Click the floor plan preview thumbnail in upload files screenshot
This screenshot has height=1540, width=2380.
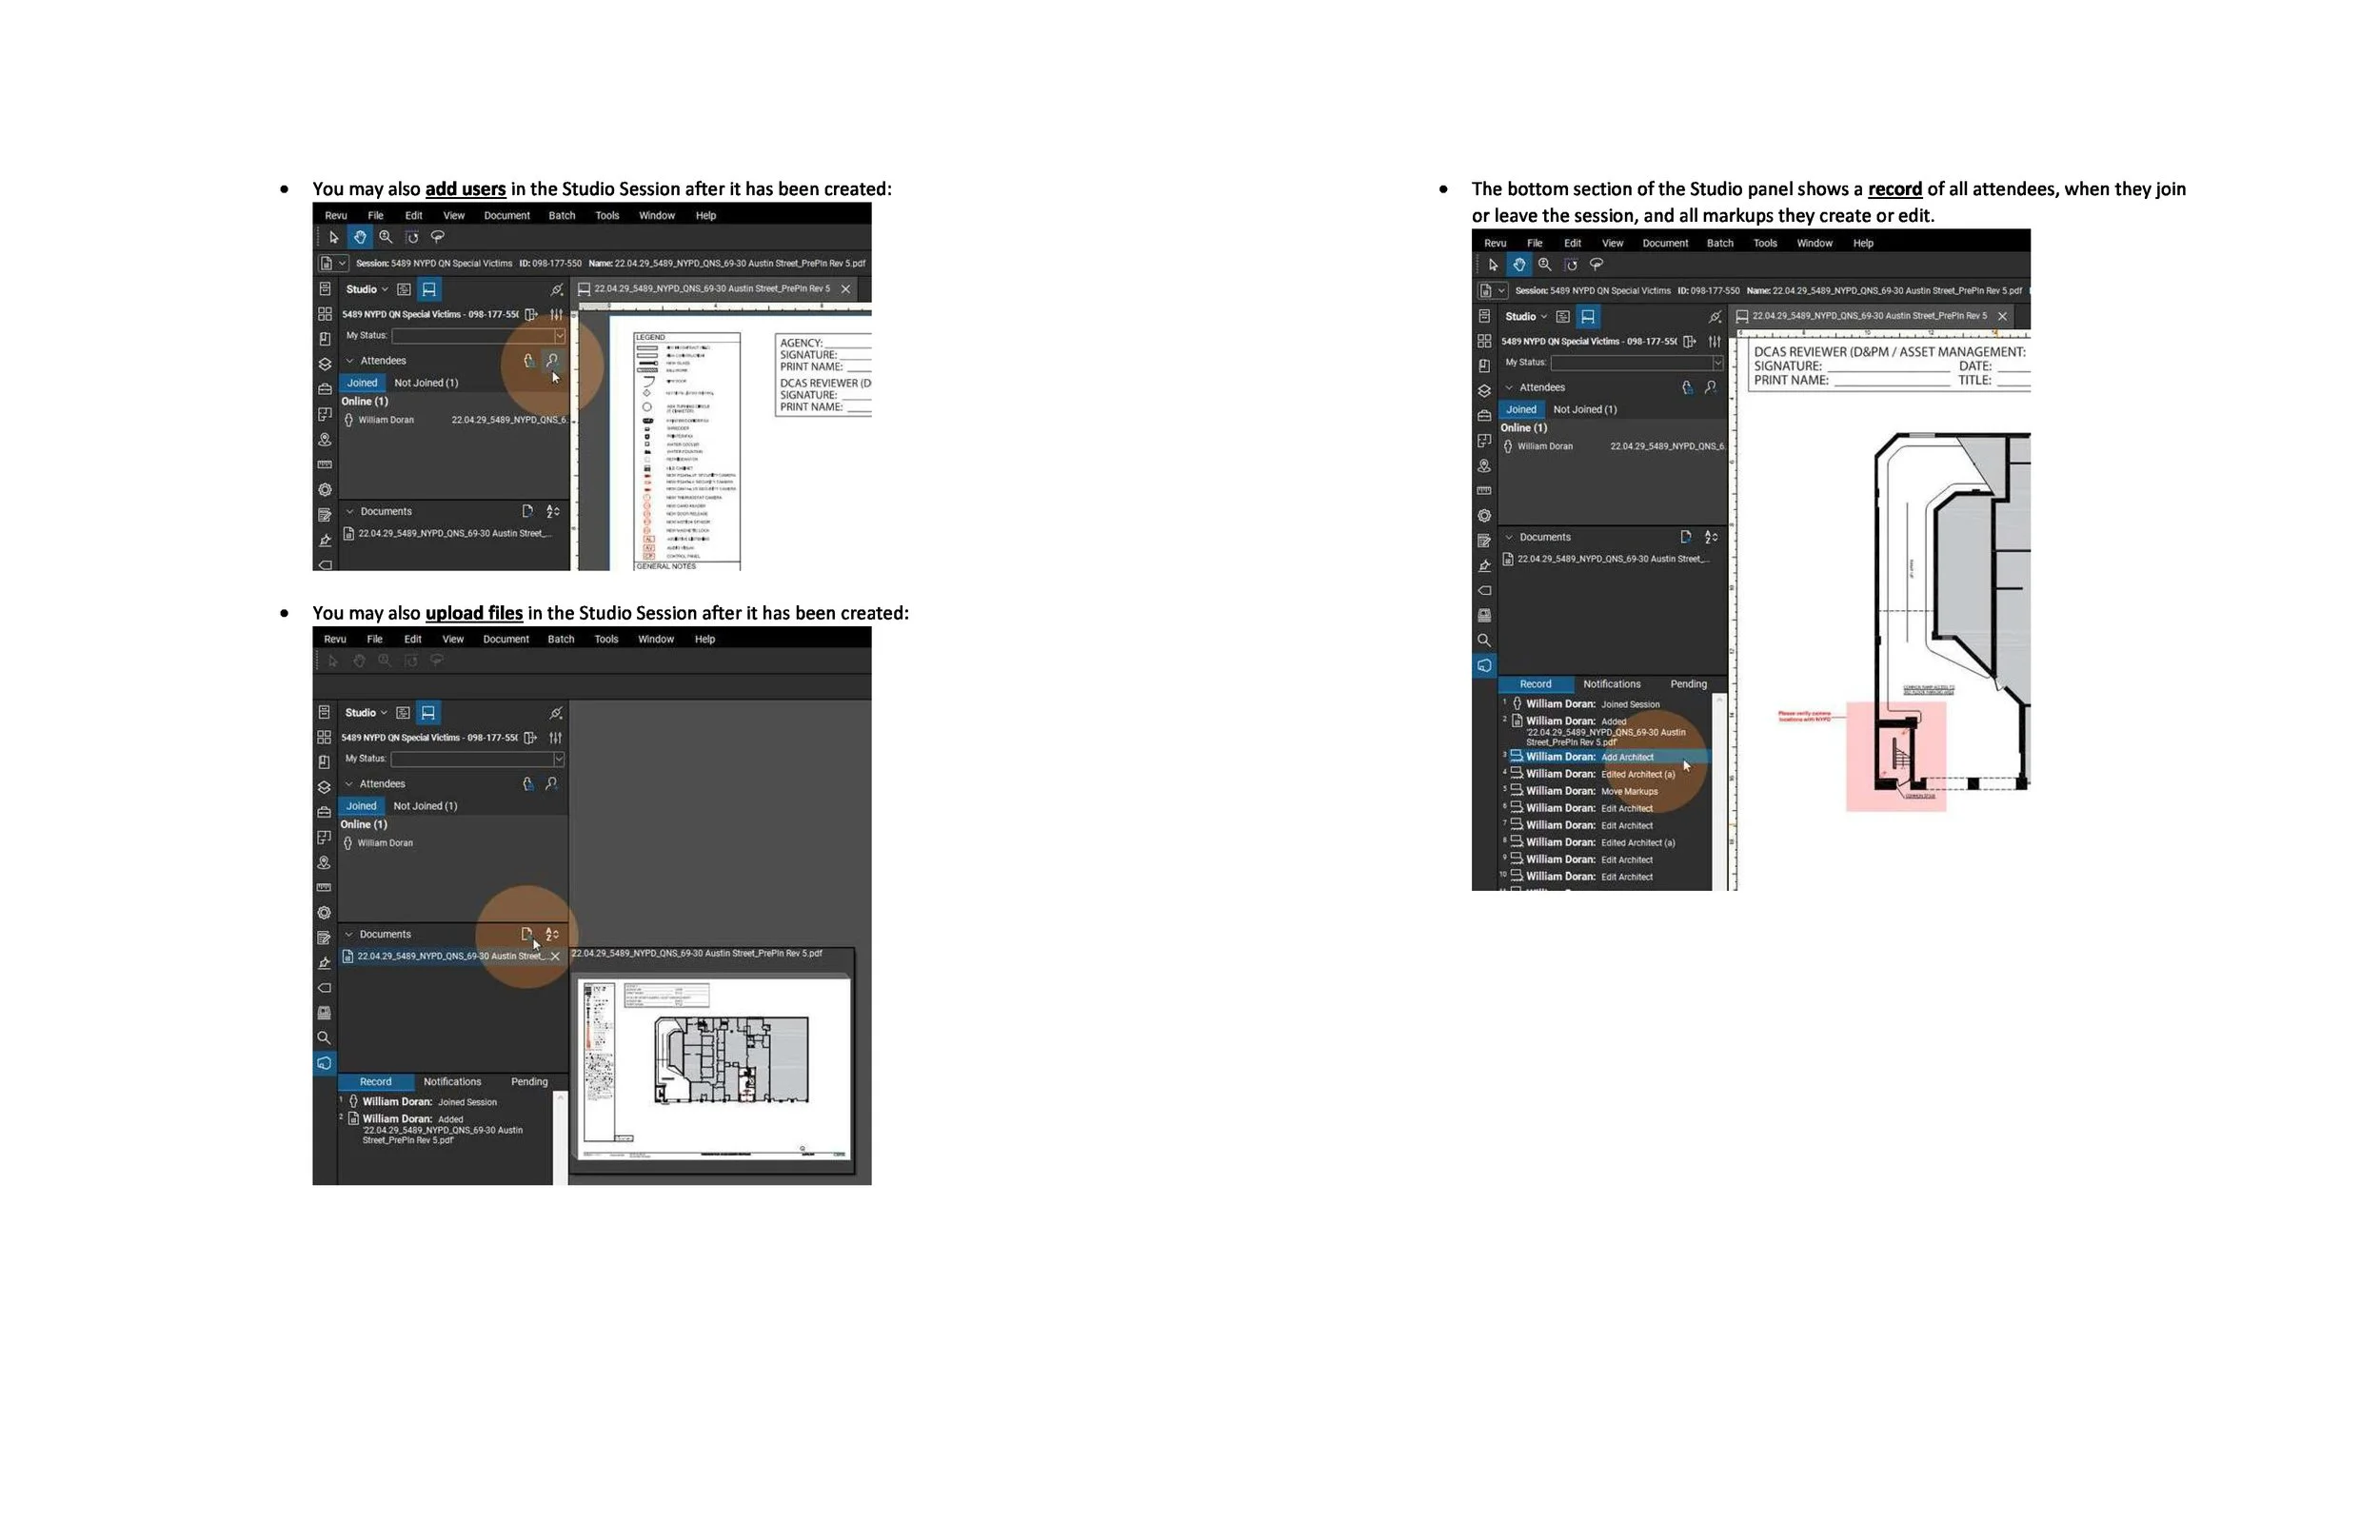[712, 1068]
